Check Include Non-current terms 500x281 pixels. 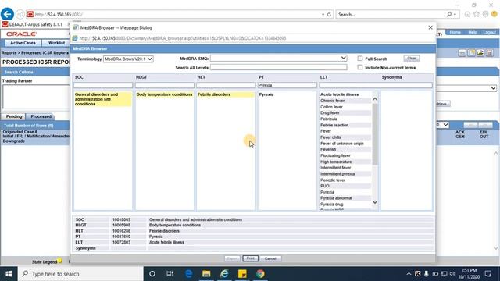(x=360, y=68)
